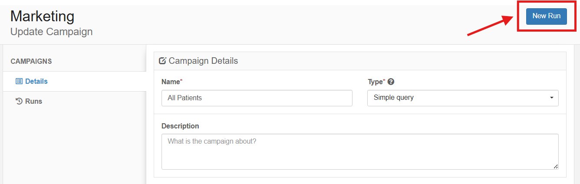Click the Type help question-mark icon

click(391, 82)
